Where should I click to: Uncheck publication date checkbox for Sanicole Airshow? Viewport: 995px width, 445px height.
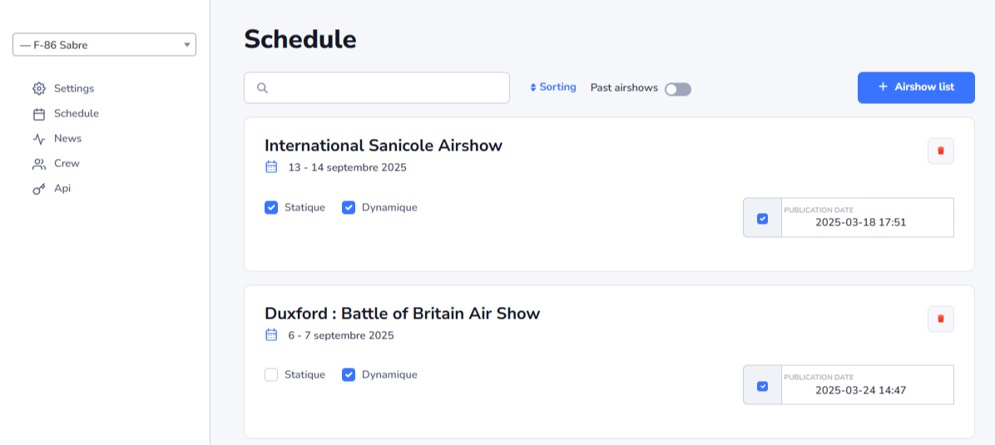click(763, 219)
